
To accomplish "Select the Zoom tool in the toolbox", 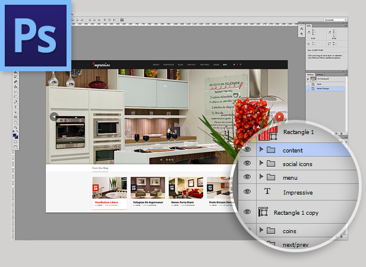I will click(15, 127).
